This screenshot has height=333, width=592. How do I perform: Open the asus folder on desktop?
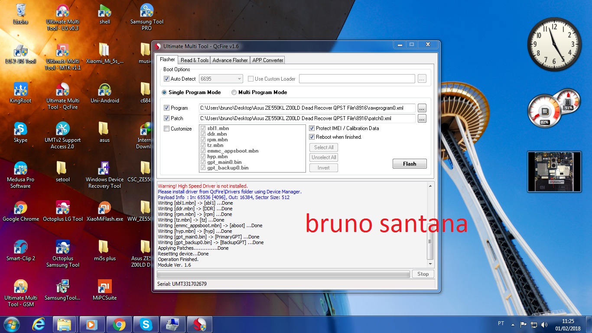(104, 132)
